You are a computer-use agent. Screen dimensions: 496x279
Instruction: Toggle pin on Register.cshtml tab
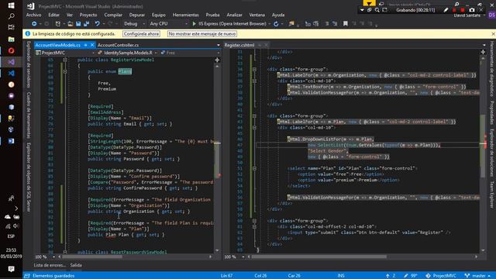(260, 45)
